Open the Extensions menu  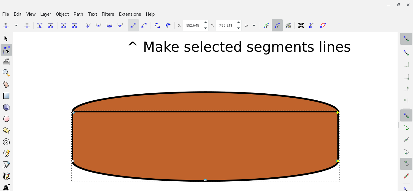click(x=130, y=14)
